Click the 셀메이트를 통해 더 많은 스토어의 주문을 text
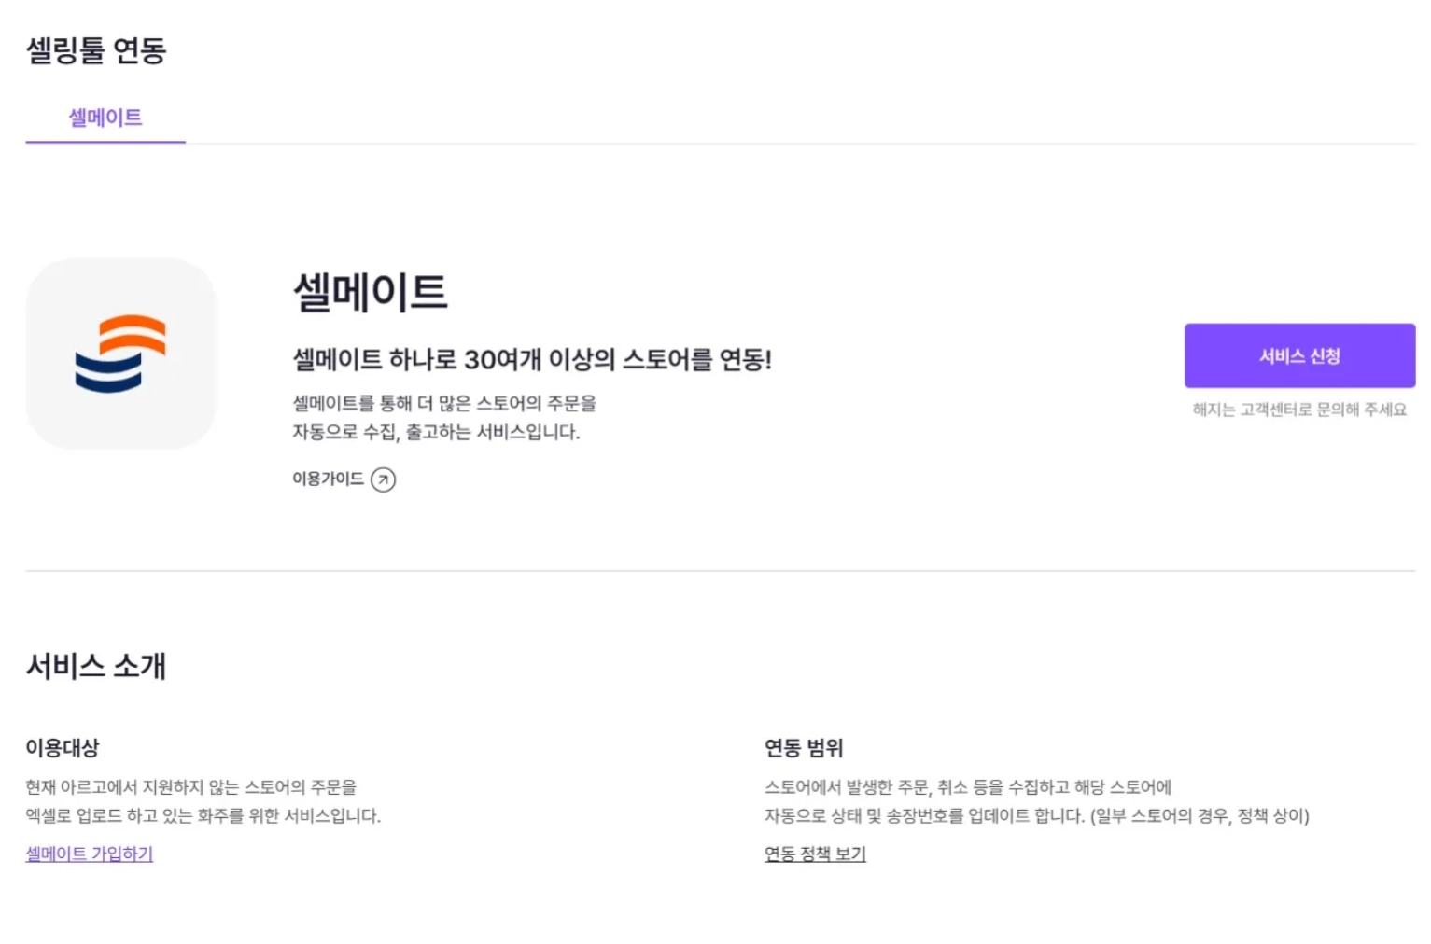This screenshot has width=1431, height=944. [444, 403]
